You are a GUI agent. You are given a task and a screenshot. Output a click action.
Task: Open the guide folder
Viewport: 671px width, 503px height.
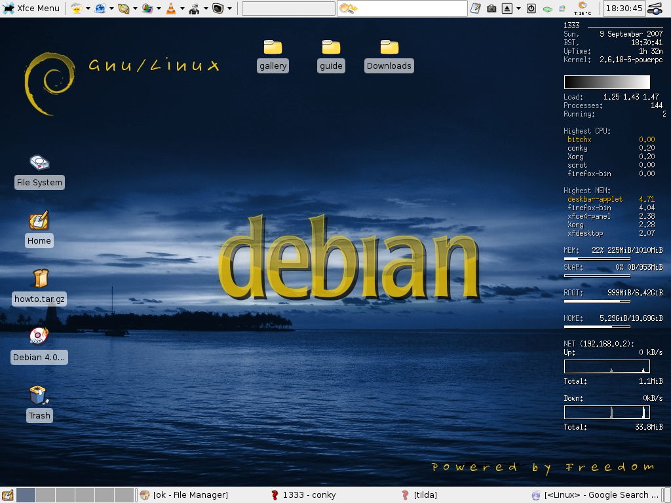pyautogui.click(x=331, y=56)
